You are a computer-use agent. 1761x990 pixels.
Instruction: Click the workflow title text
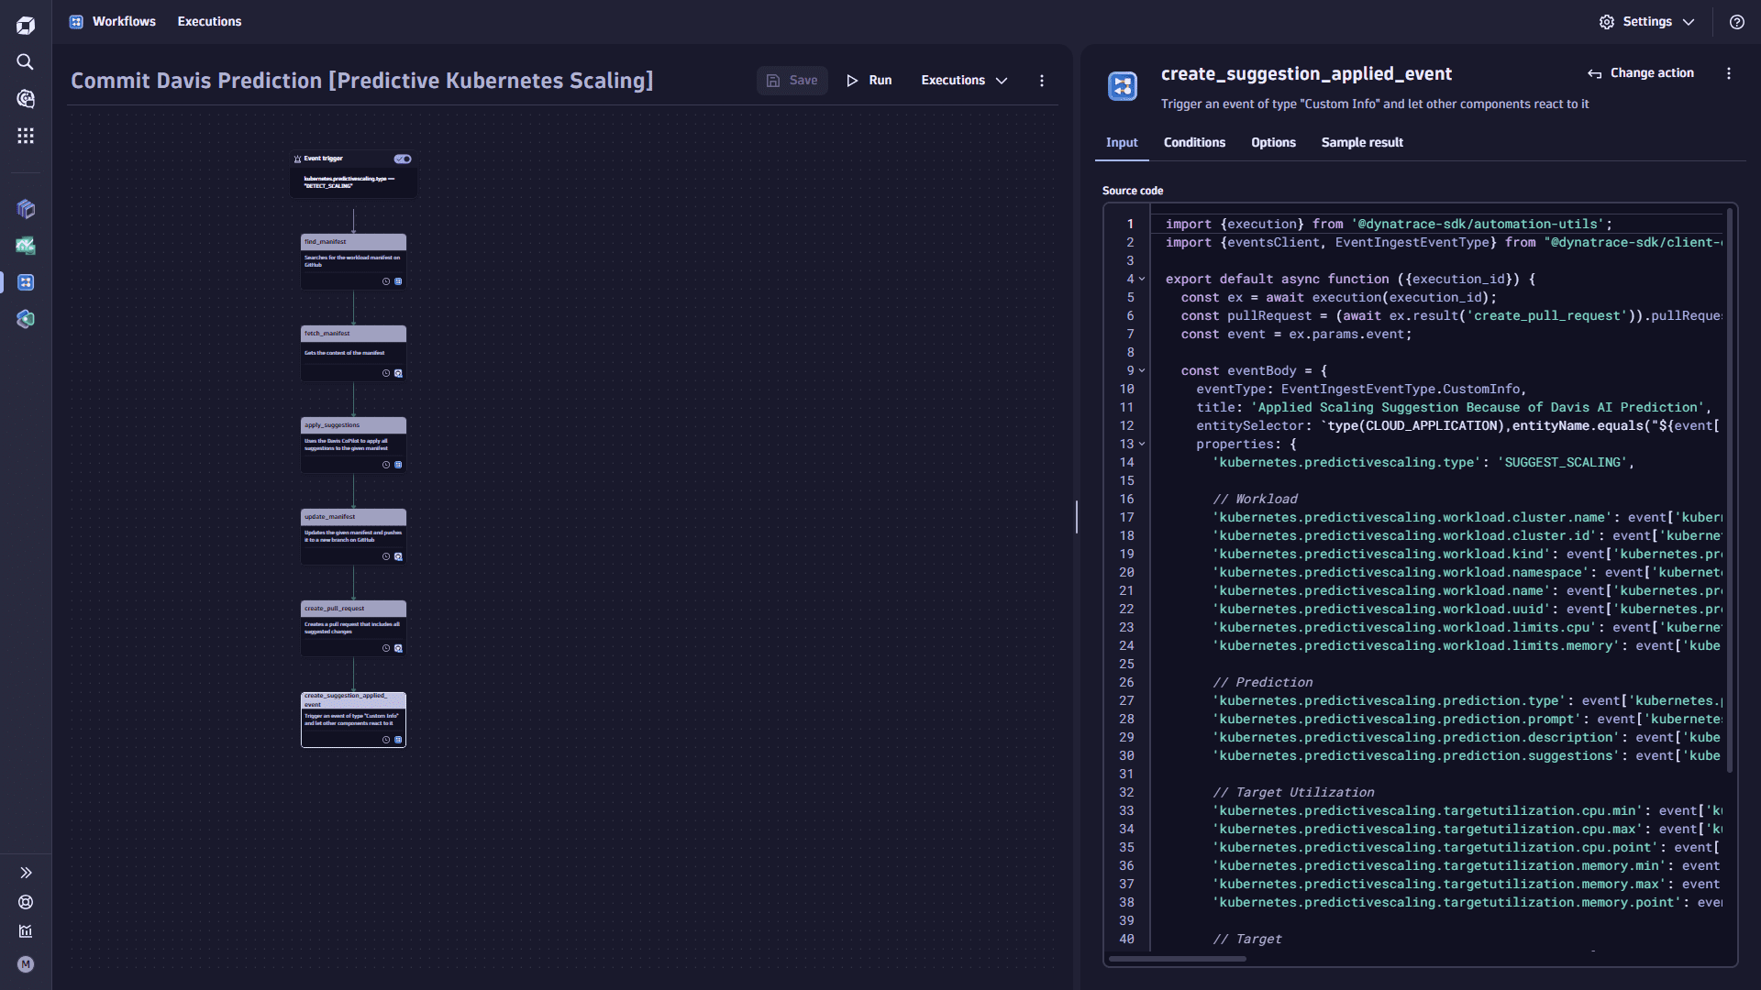coord(362,81)
